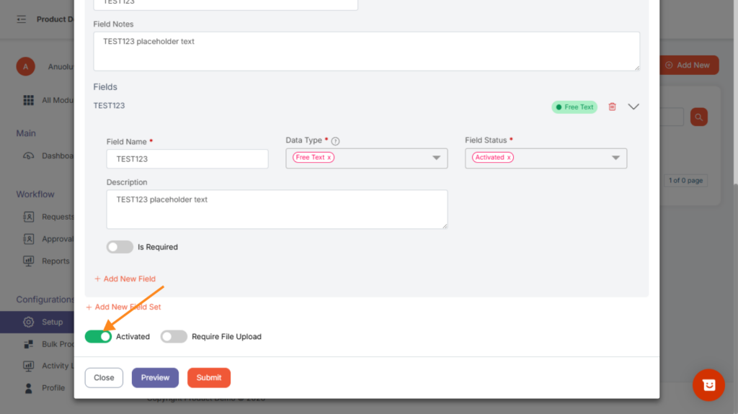The image size is (738, 414).
Task: Open the Data Type dropdown
Action: [x=436, y=158]
